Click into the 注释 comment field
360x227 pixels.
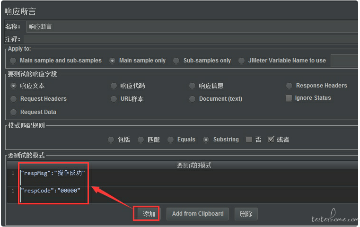pos(191,39)
